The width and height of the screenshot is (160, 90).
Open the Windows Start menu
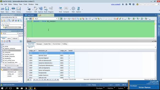tap(2, 88)
